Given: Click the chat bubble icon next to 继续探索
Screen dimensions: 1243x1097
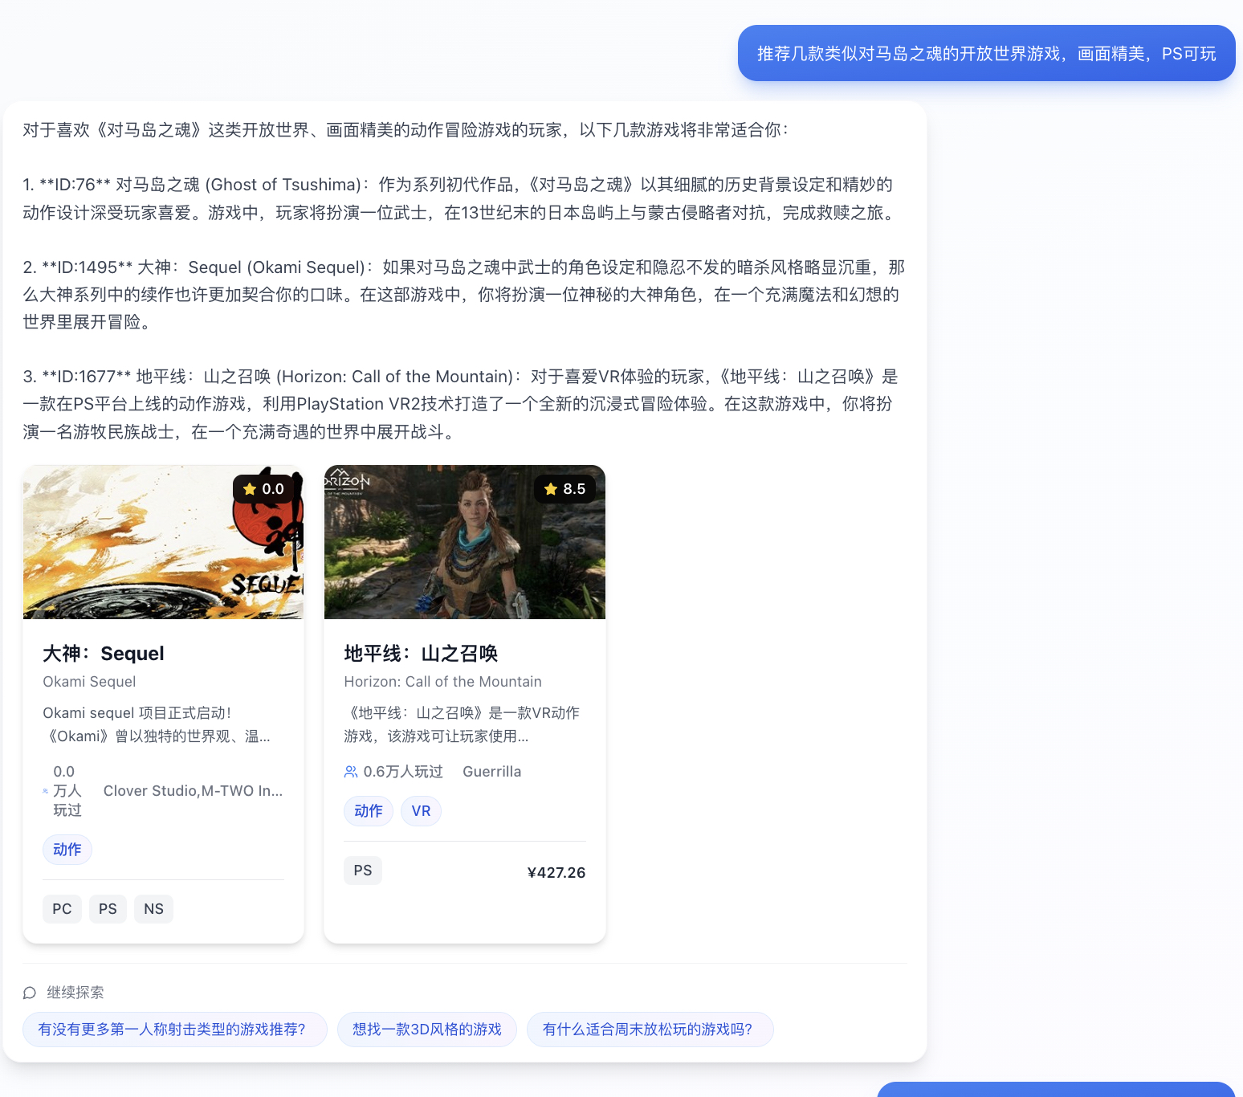Looking at the screenshot, I should point(30,993).
